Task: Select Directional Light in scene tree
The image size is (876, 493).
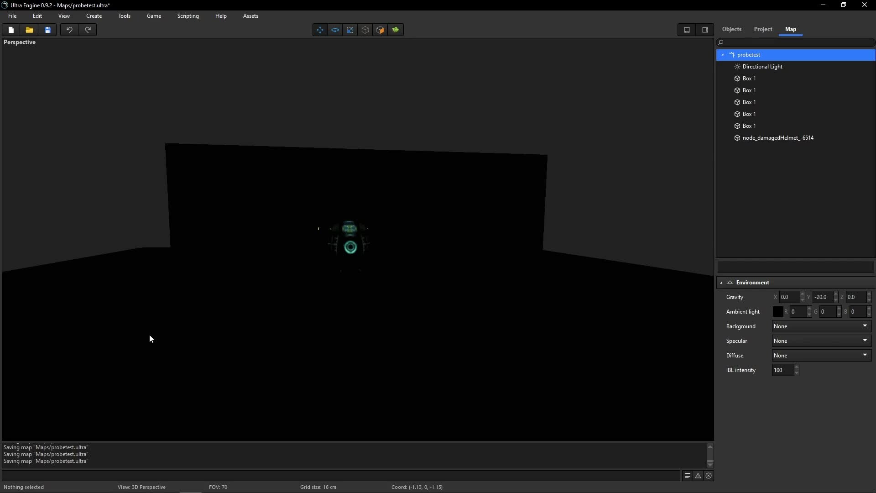Action: (x=762, y=67)
